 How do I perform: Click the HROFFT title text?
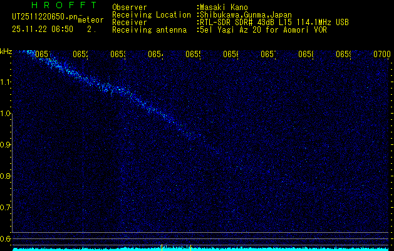click(x=65, y=5)
